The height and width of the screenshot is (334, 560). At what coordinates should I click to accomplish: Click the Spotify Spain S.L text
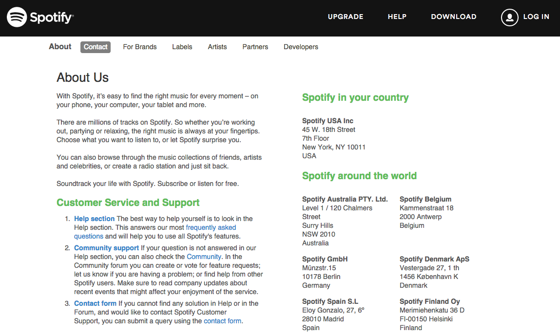(x=330, y=302)
